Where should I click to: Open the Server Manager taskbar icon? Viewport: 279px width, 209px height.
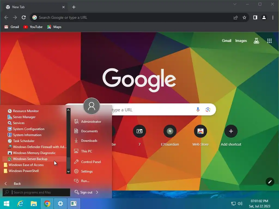click(x=74, y=204)
